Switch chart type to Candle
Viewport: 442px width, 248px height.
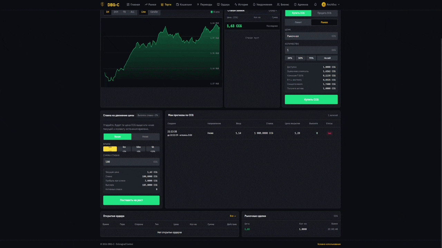click(x=154, y=12)
